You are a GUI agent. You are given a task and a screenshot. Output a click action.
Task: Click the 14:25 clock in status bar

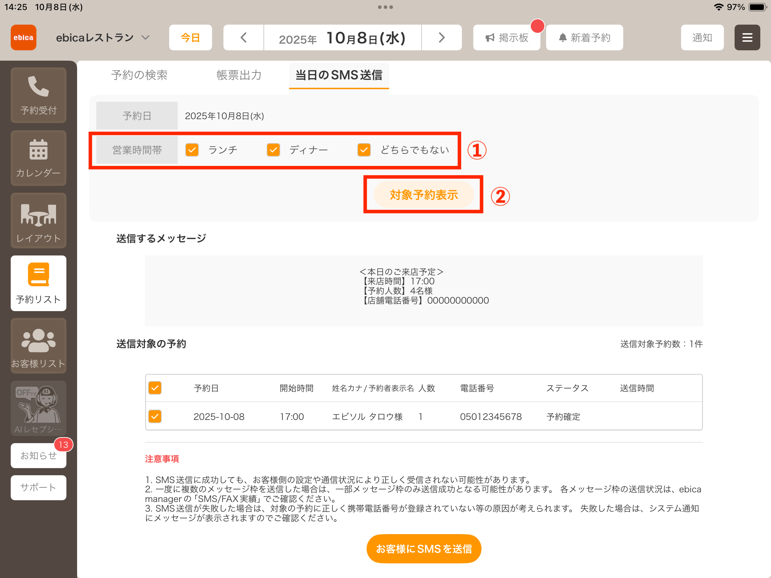click(x=16, y=7)
